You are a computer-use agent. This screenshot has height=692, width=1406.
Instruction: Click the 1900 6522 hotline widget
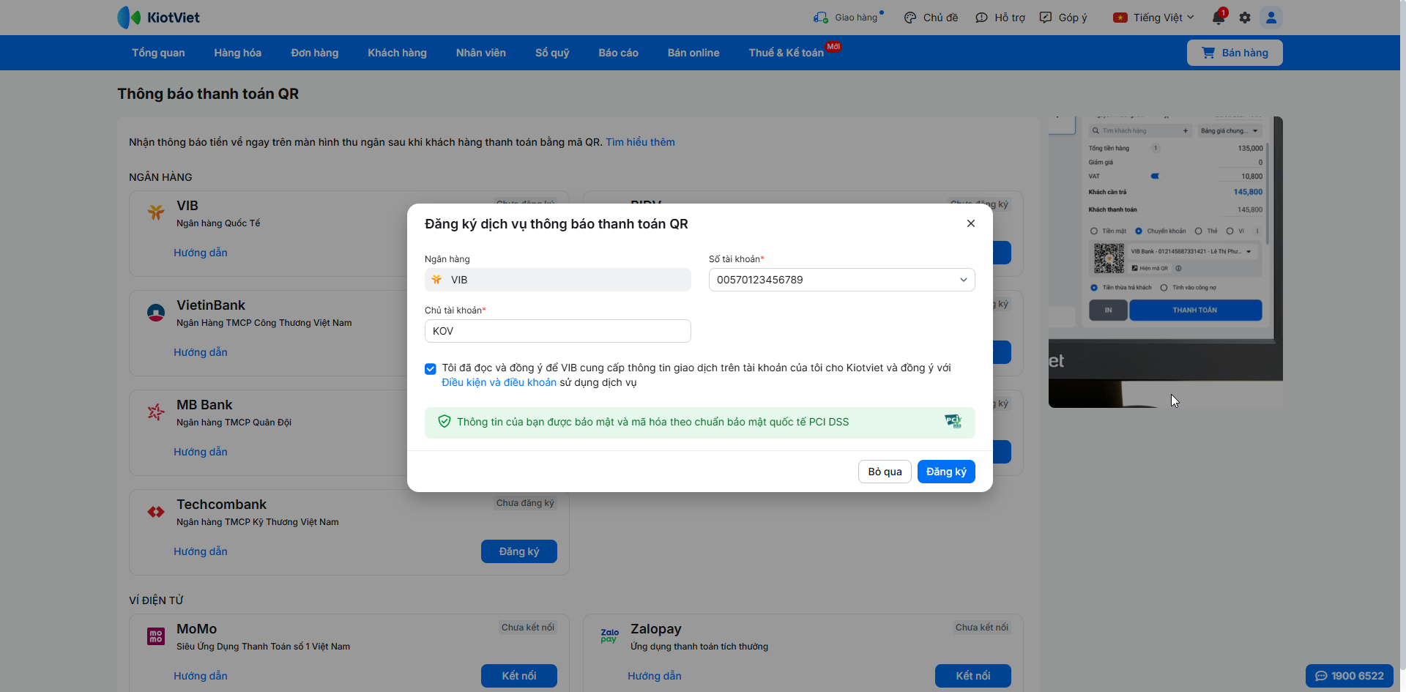pyautogui.click(x=1349, y=676)
